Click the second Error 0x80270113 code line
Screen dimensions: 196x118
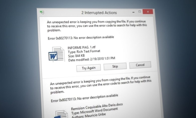pos(84,98)
